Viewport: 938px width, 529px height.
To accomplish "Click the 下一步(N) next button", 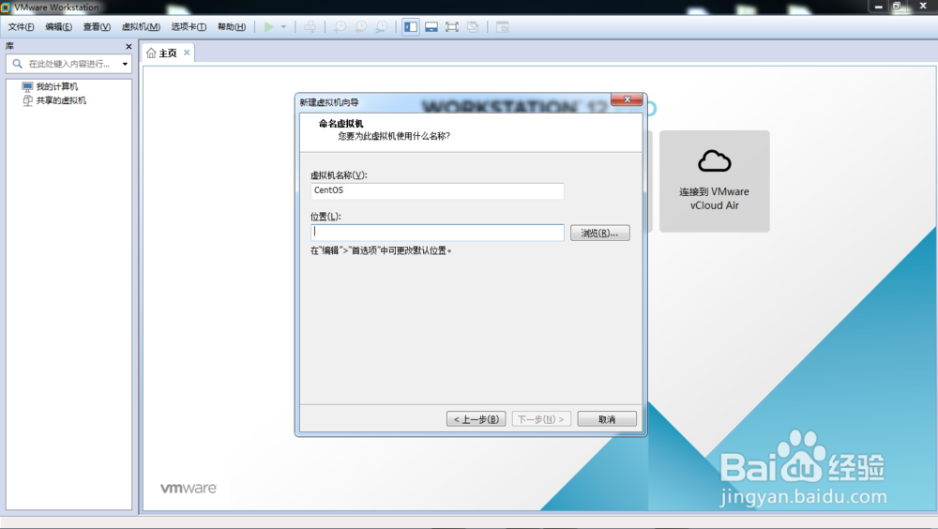I will 541,419.
